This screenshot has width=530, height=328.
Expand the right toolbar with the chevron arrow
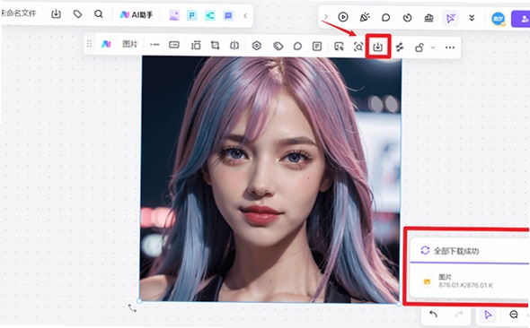point(326,16)
